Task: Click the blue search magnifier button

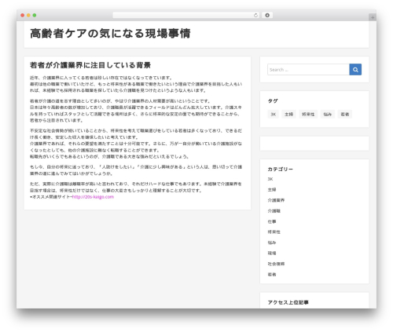Action: pos(355,70)
